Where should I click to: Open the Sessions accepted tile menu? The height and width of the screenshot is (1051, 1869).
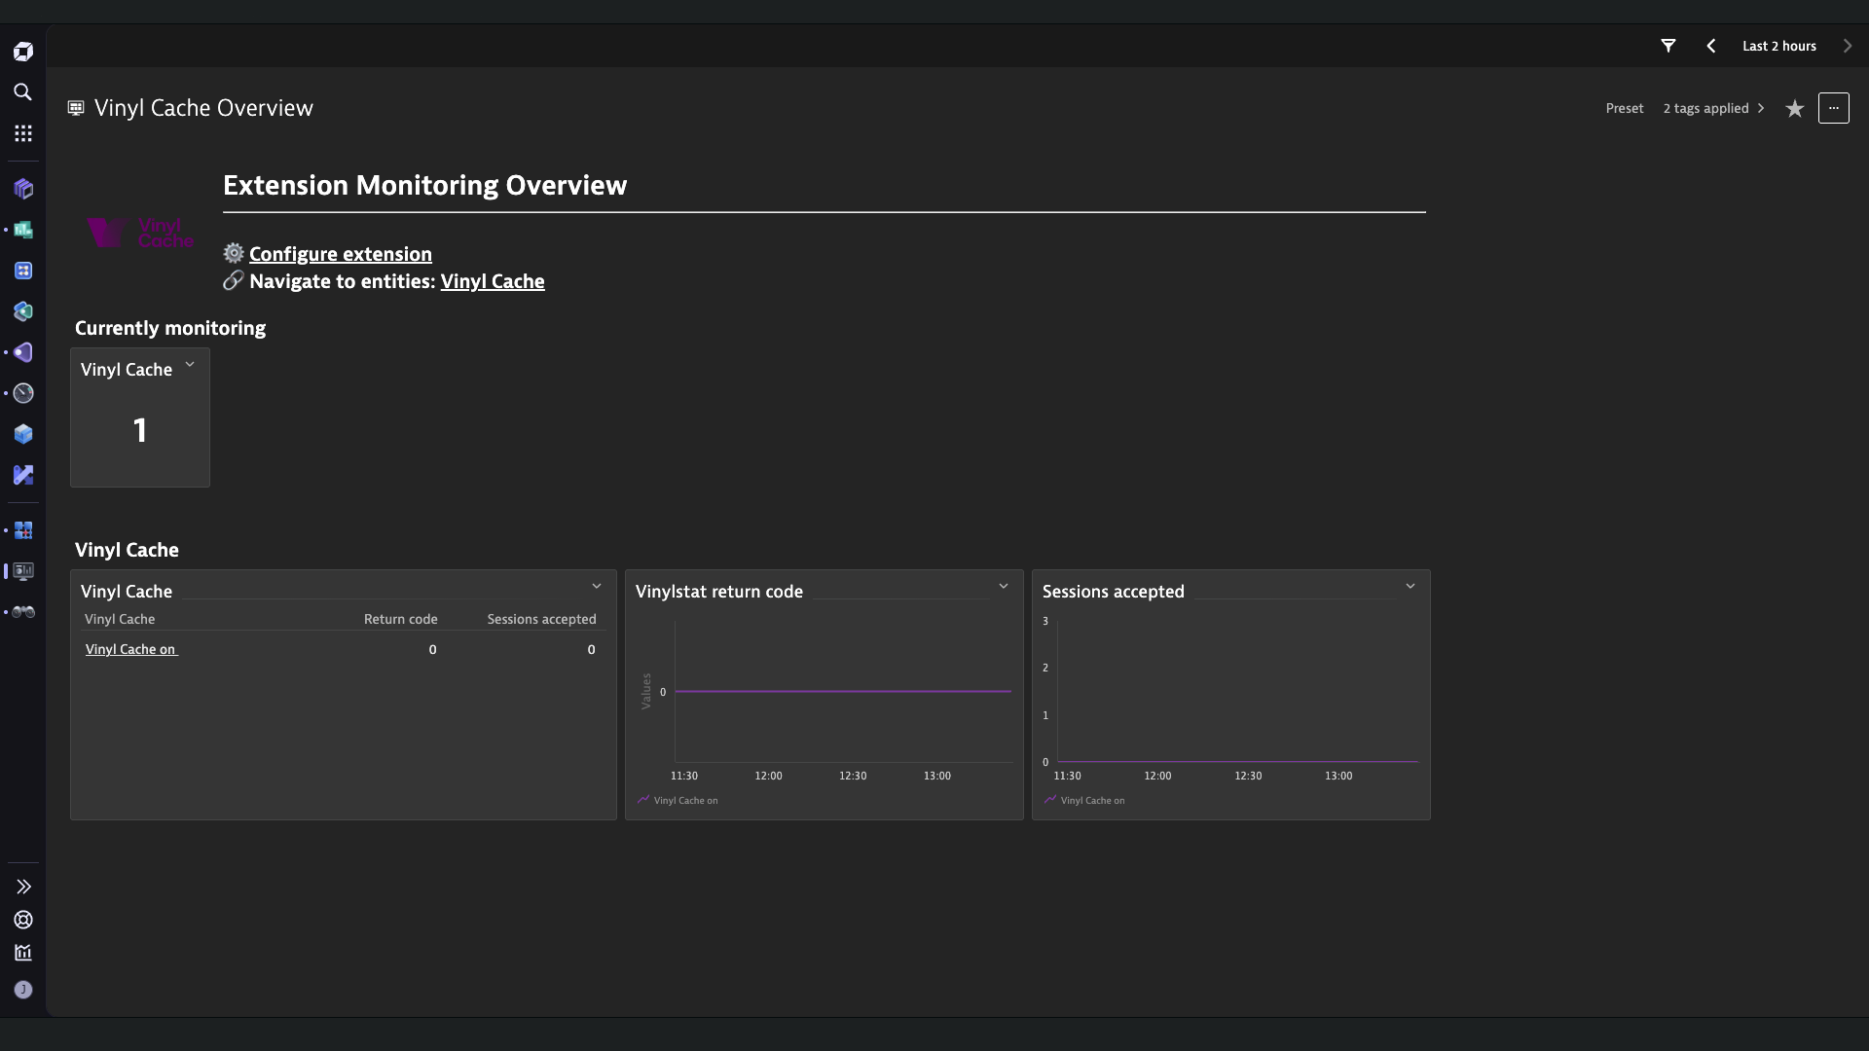(x=1411, y=587)
